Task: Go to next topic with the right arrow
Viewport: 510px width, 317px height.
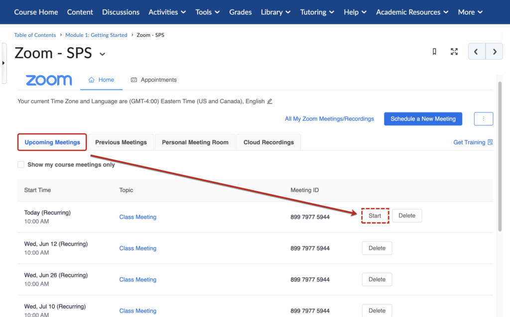Action: [494, 51]
